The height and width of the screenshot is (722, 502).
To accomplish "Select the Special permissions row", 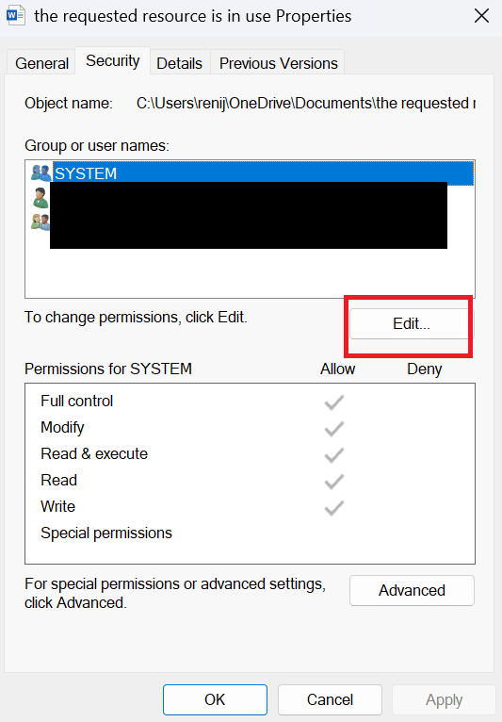I will [106, 533].
